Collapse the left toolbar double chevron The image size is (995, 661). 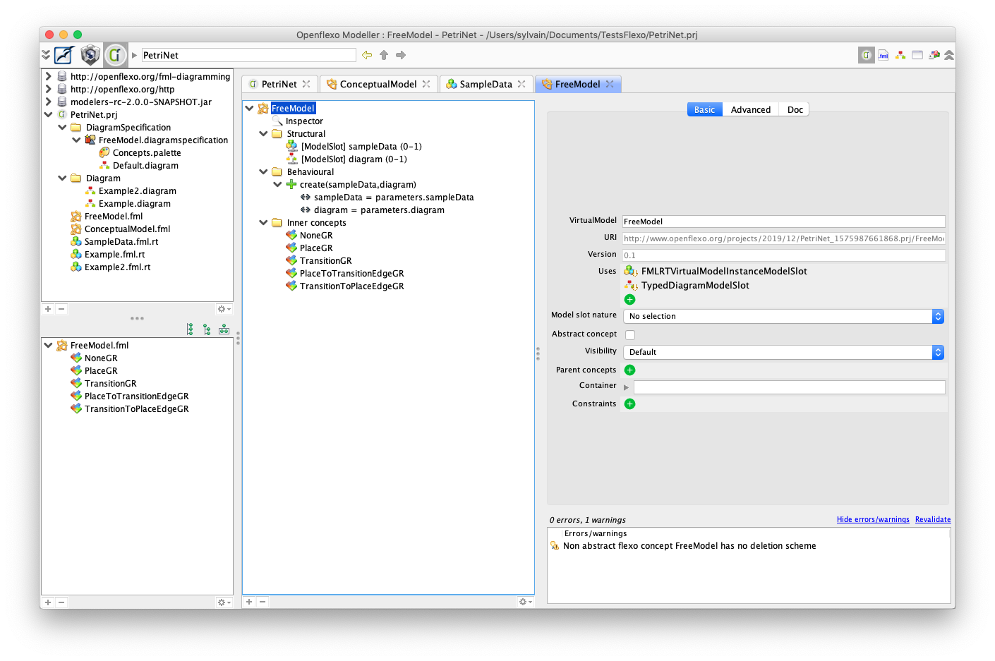pos(46,55)
